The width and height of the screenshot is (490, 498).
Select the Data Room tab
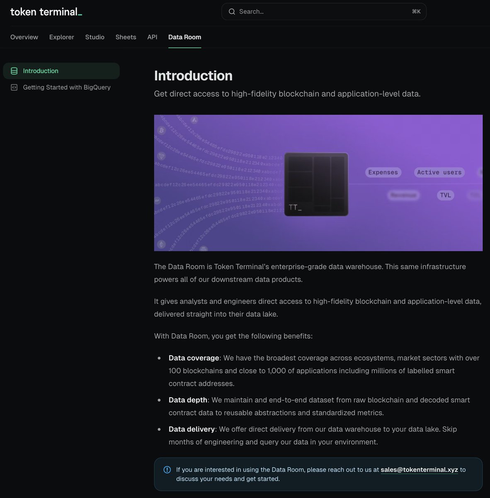click(x=184, y=37)
